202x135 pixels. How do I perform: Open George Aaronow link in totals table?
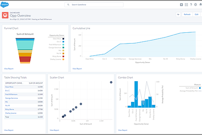click(x=11, y=98)
